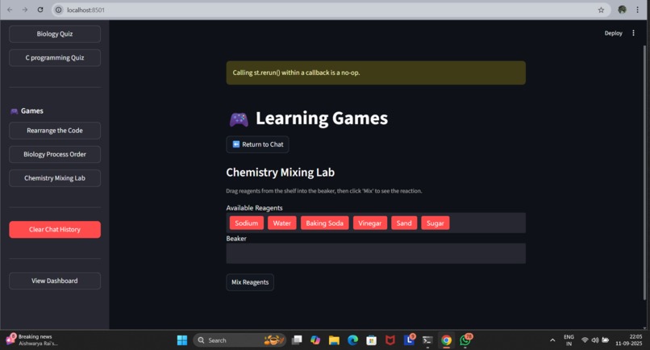The width and height of the screenshot is (650, 350).
Task: Click Return to Chat button
Action: (257, 144)
